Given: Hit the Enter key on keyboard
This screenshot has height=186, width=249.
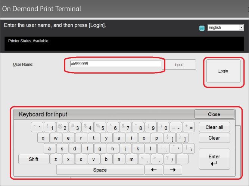Looking at the screenshot, I should pos(214,159).
